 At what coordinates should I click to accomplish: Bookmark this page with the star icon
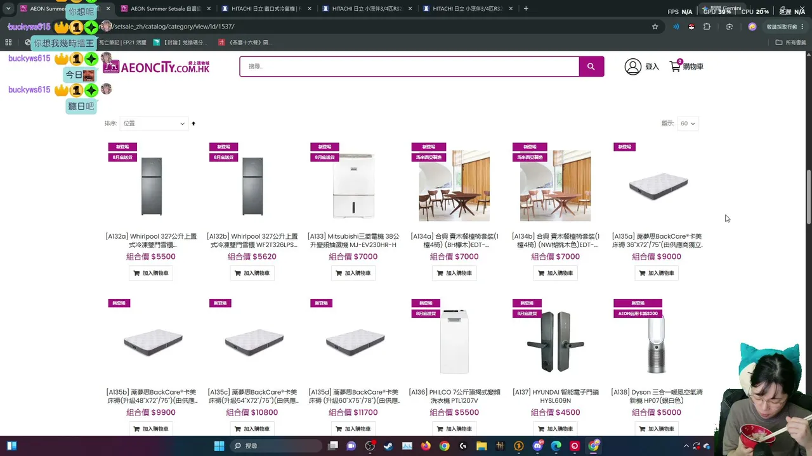[655, 27]
